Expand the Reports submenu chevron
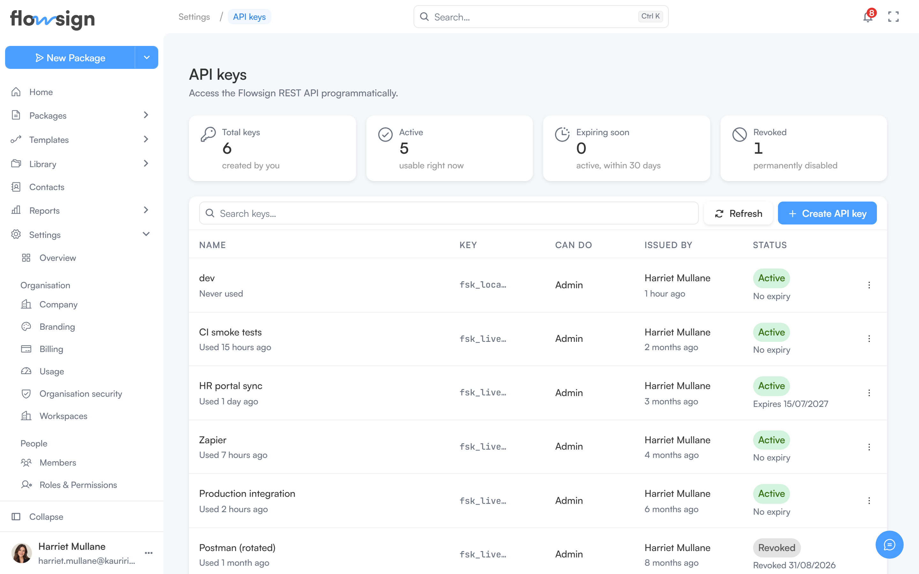 (146, 210)
